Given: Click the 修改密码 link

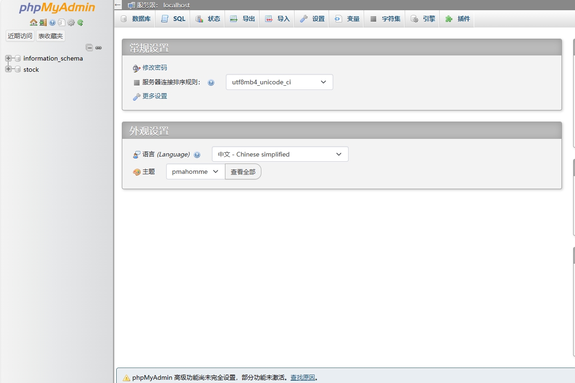Looking at the screenshot, I should [x=154, y=68].
